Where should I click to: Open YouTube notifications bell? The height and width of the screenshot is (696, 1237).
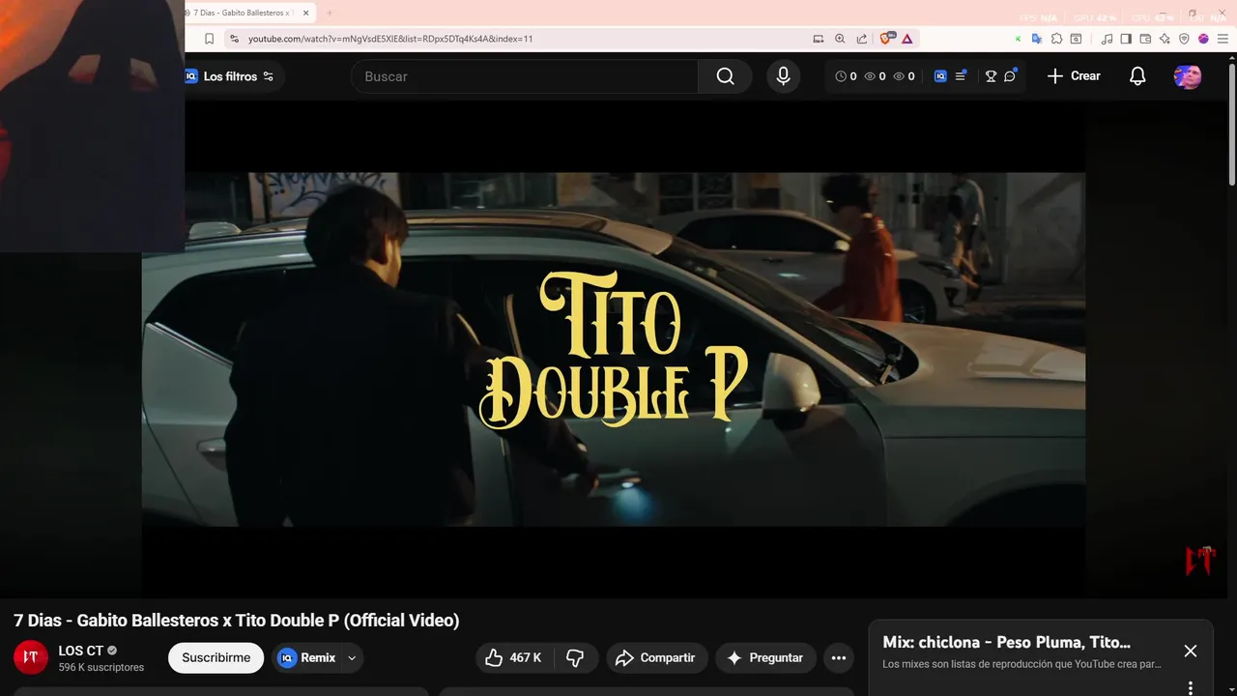[x=1137, y=76]
